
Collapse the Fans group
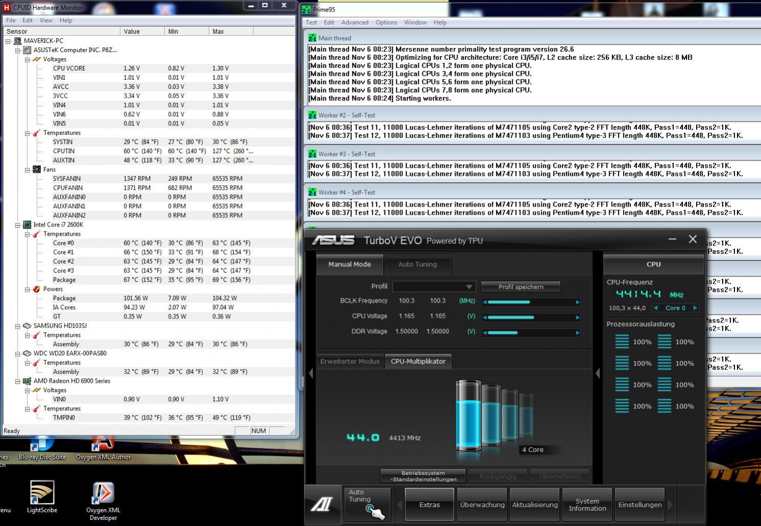point(28,170)
